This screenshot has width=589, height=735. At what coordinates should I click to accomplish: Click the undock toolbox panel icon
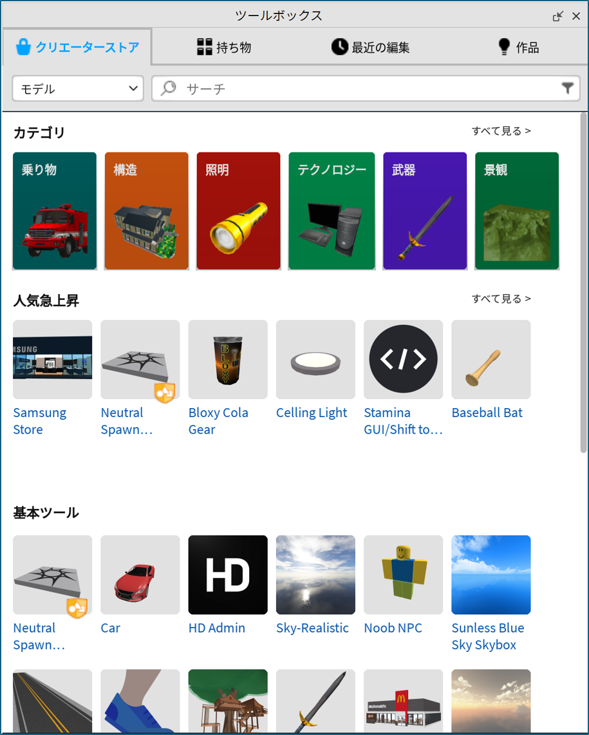[x=558, y=16]
